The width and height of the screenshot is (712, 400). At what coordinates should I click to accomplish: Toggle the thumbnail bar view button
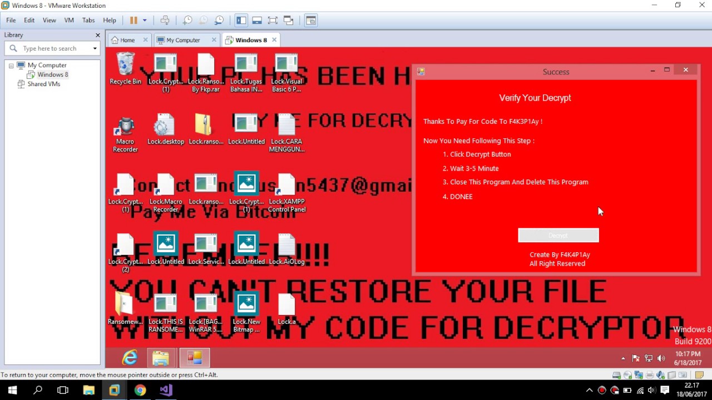pyautogui.click(x=257, y=20)
